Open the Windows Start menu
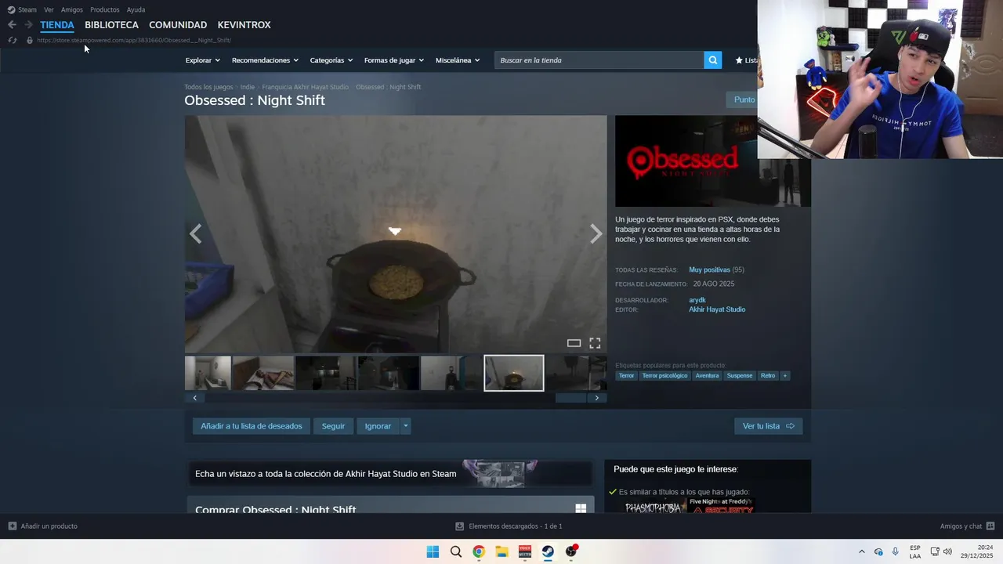This screenshot has width=1003, height=564. coord(433,551)
